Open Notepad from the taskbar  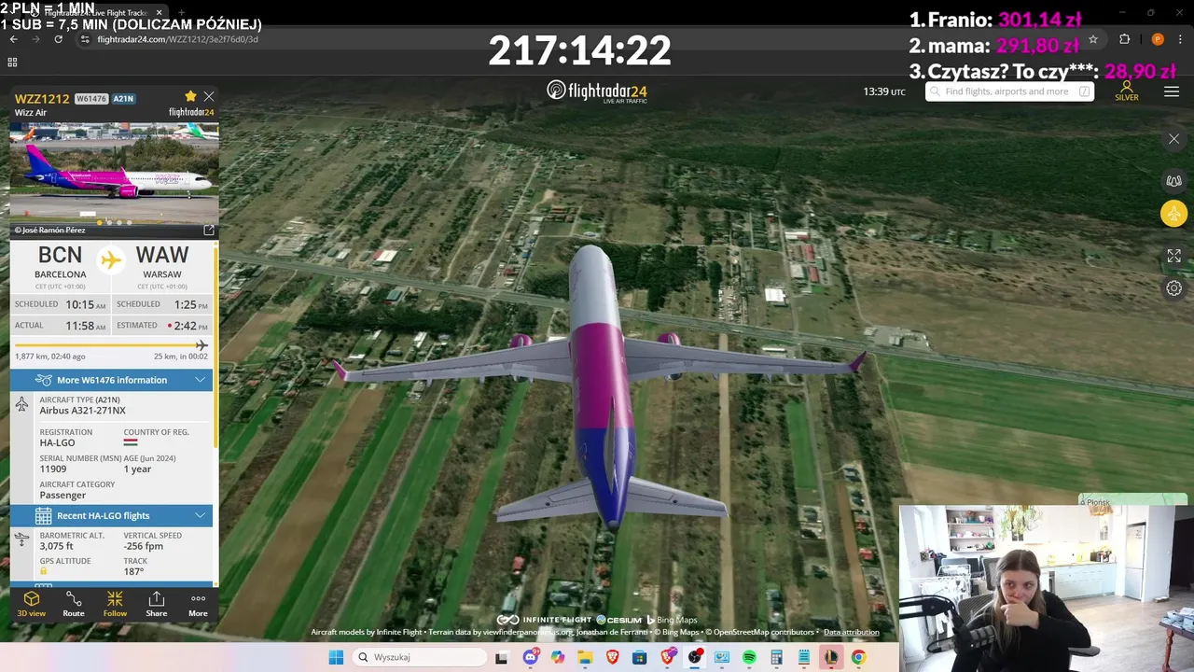click(803, 657)
